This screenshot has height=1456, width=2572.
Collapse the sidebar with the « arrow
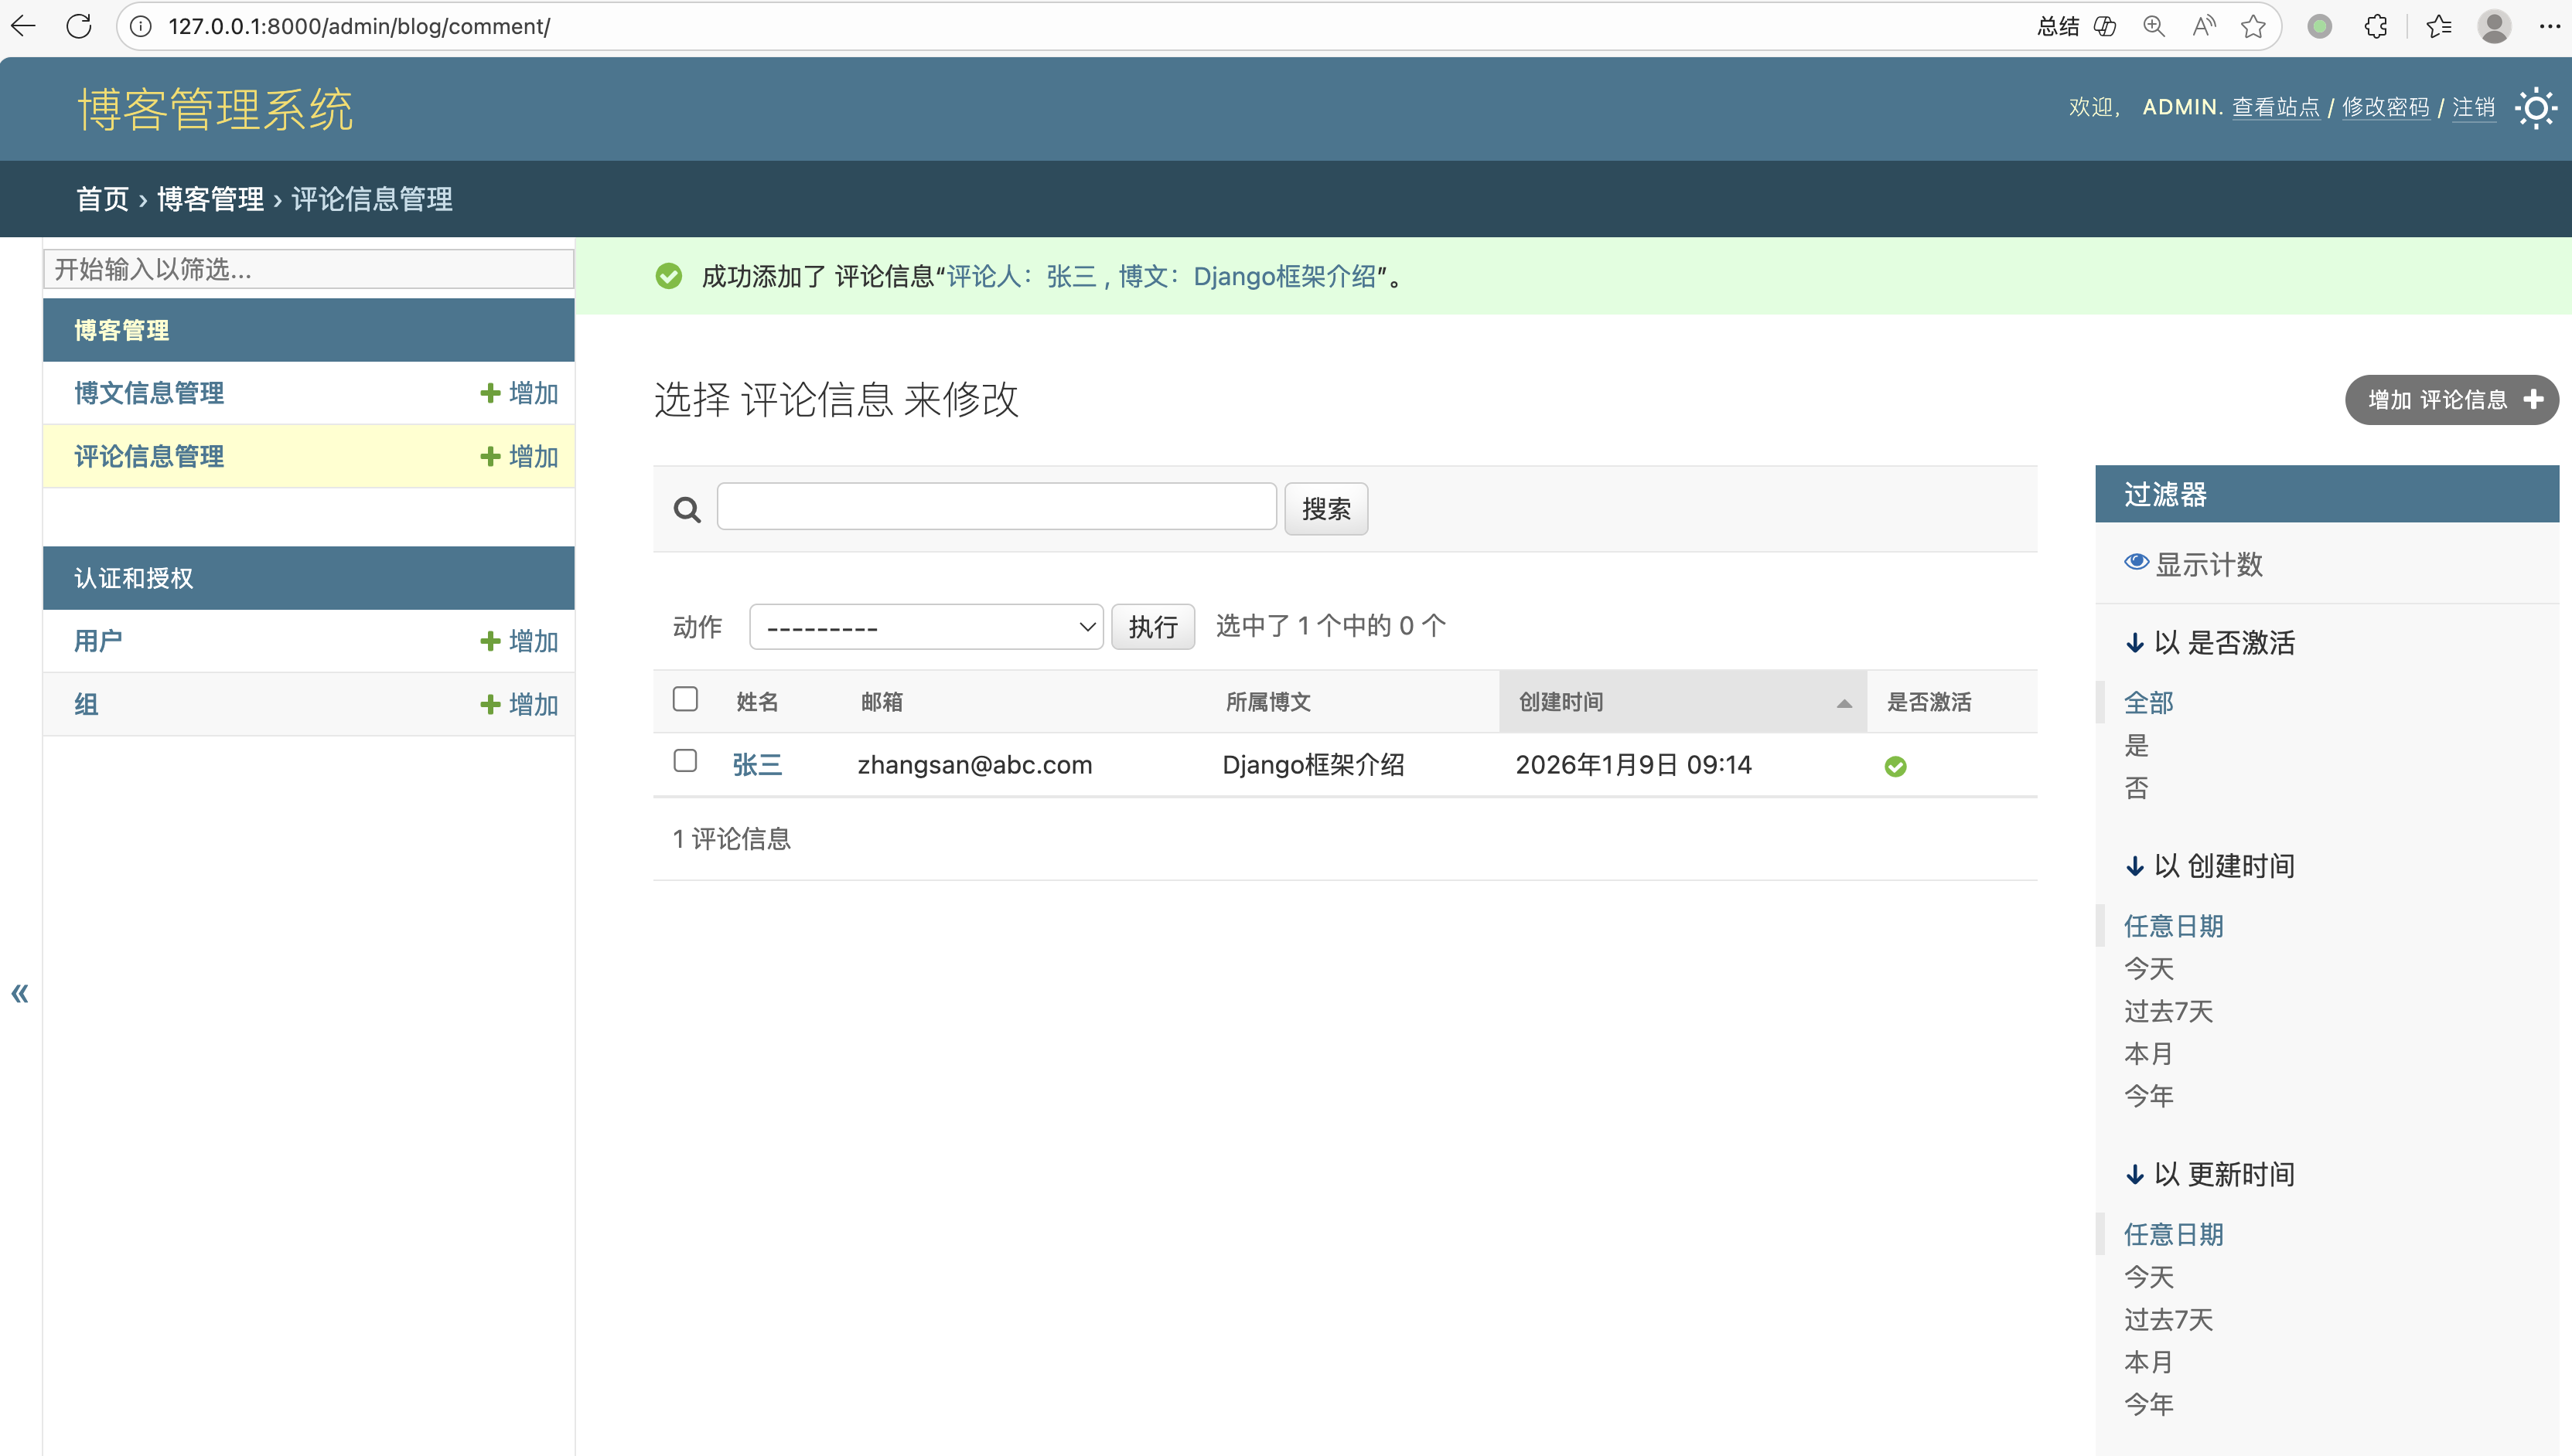click(20, 993)
